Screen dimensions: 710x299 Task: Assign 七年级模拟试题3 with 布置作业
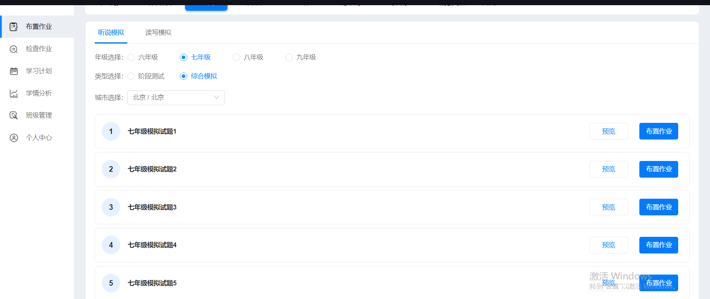(x=659, y=207)
